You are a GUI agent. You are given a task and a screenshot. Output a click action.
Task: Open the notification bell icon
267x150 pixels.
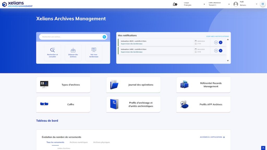click(x=175, y=4)
